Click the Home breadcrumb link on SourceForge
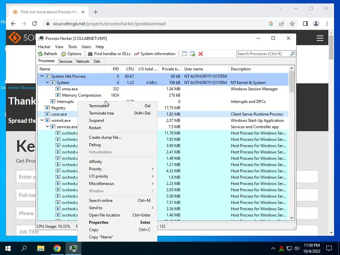The image size is (340, 255). [x=13, y=88]
